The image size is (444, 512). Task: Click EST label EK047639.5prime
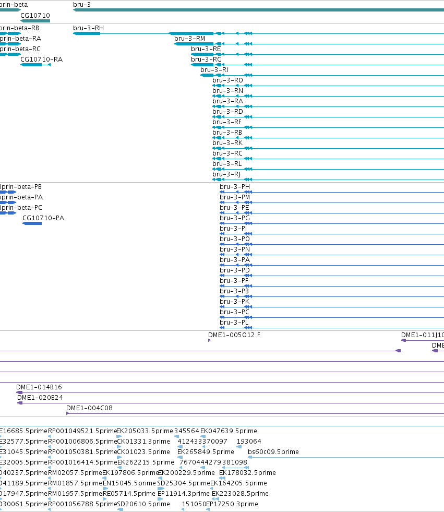point(229,431)
